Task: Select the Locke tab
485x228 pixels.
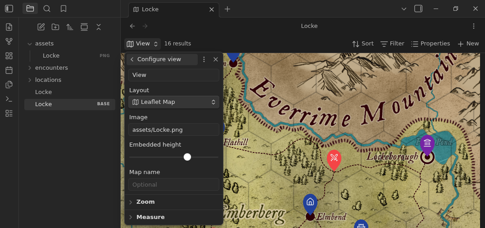Action: point(173,9)
